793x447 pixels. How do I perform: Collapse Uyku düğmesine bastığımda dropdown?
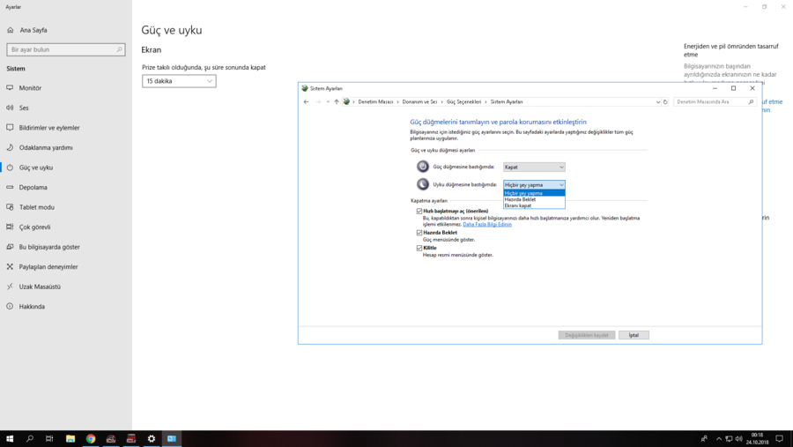click(x=534, y=185)
